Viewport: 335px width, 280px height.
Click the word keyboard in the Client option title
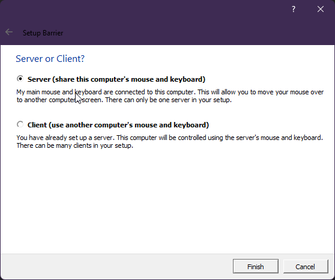(190, 125)
